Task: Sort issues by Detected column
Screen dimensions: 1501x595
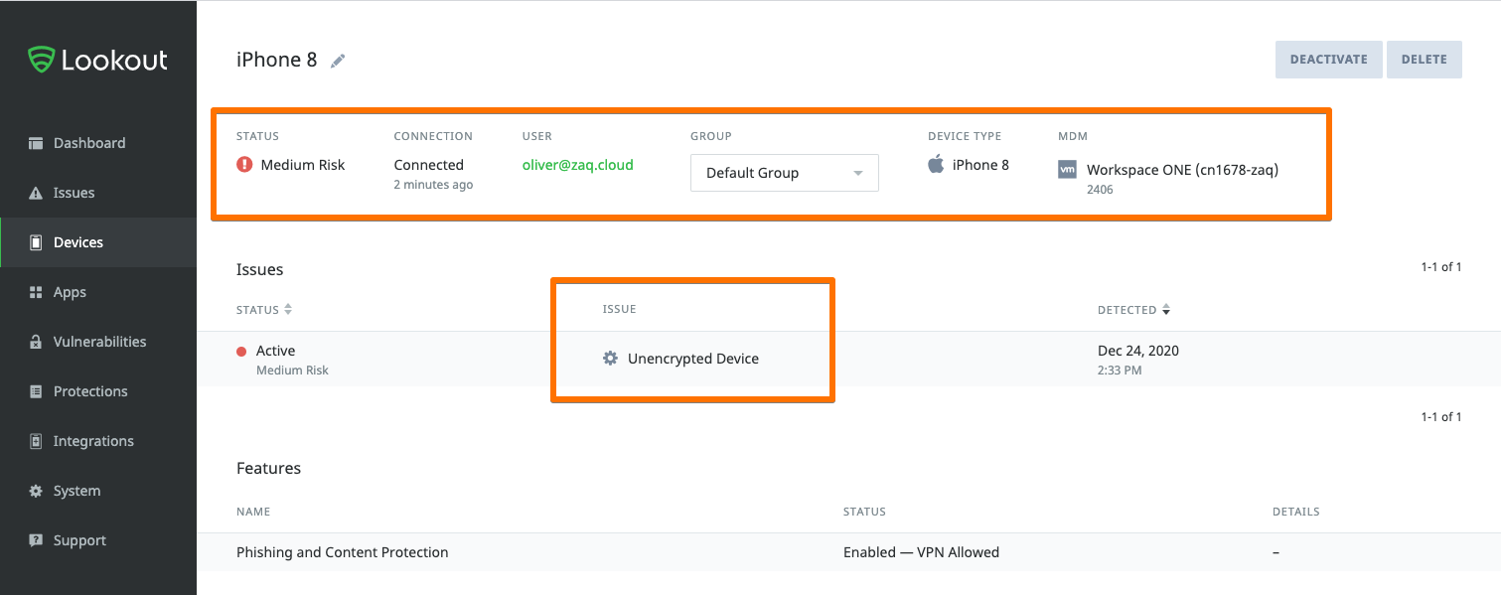Action: (x=1133, y=310)
